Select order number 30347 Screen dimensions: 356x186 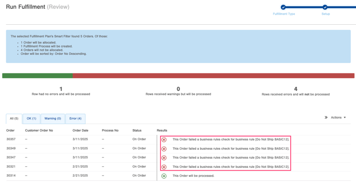point(11,158)
